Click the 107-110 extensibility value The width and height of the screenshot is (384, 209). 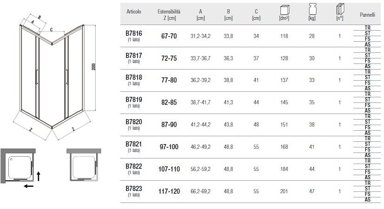click(x=169, y=169)
